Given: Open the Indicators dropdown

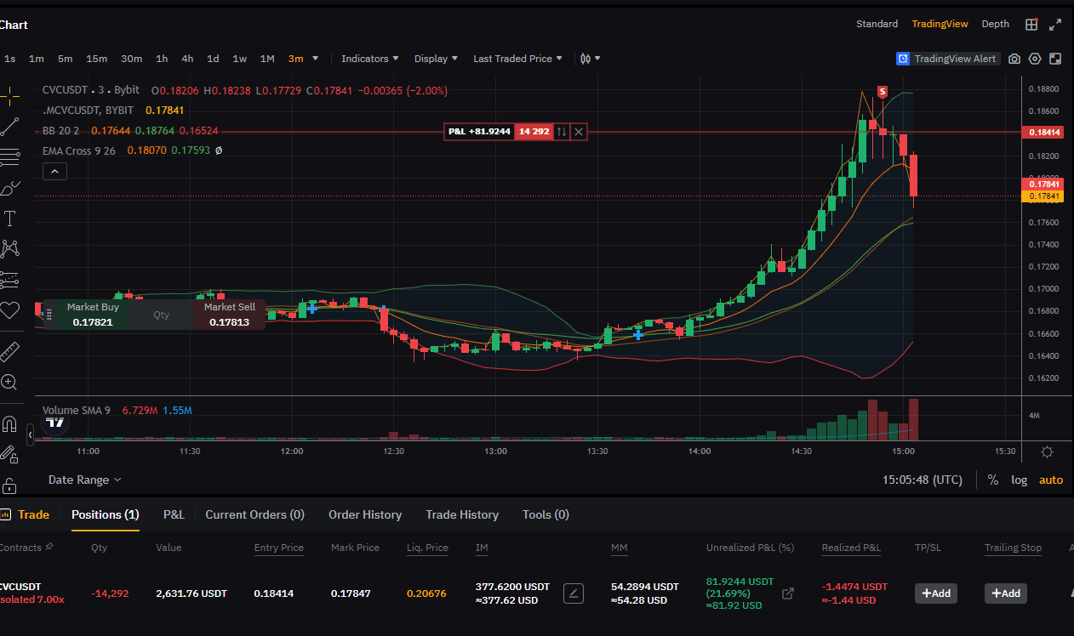Looking at the screenshot, I should [369, 59].
